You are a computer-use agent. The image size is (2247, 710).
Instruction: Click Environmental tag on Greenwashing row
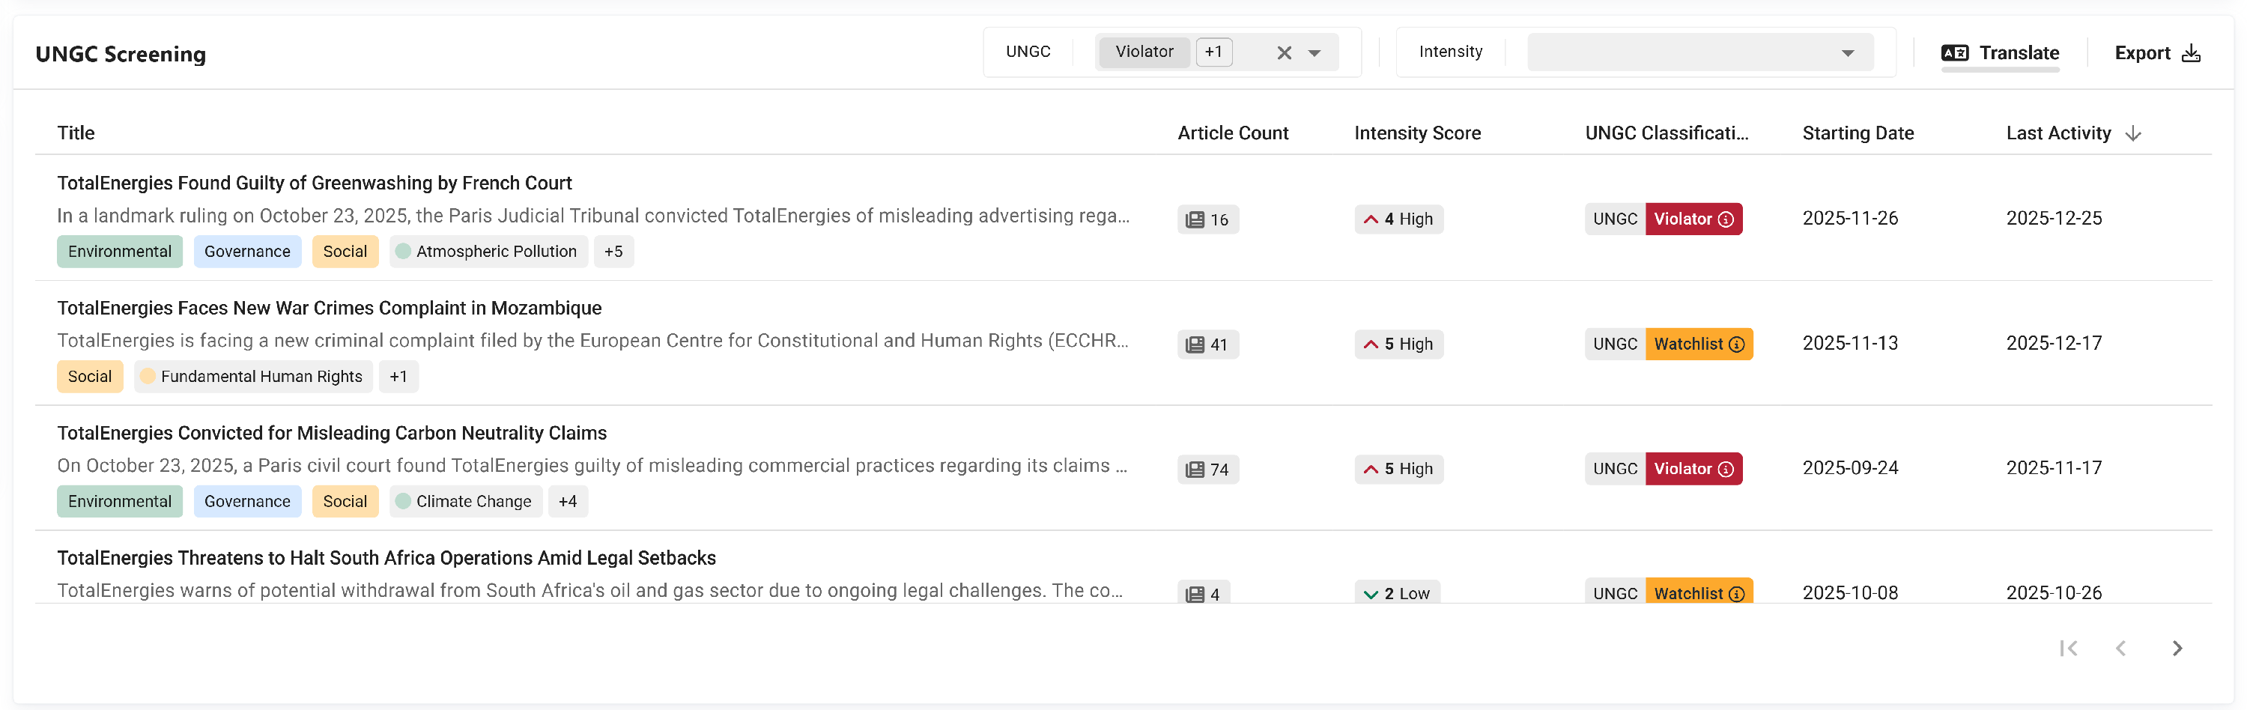120,251
